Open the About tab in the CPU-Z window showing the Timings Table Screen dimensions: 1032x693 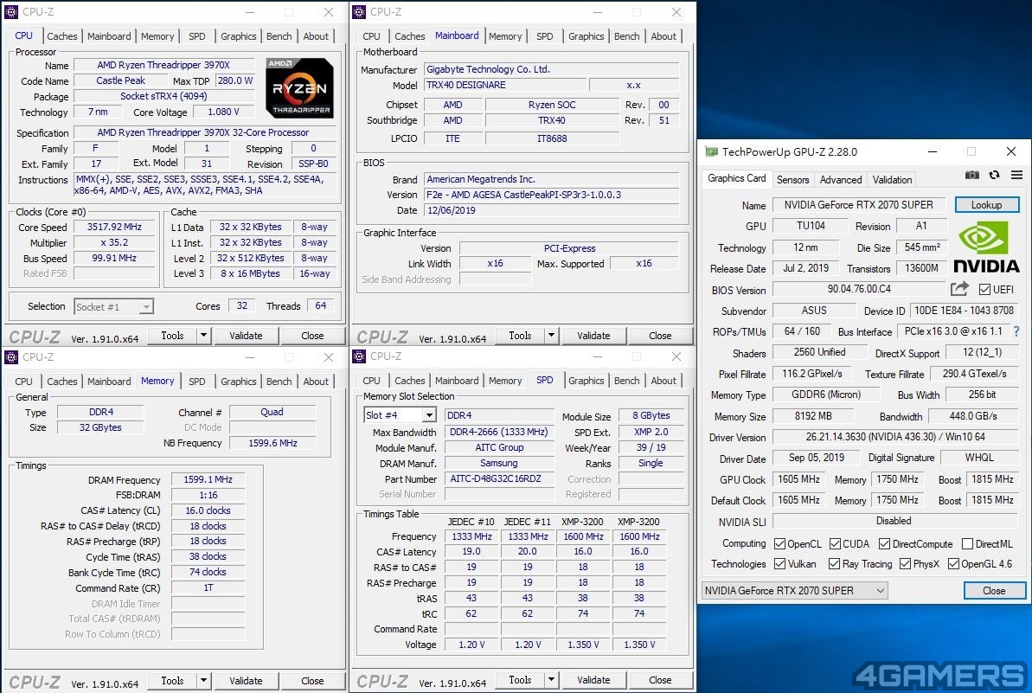point(663,381)
